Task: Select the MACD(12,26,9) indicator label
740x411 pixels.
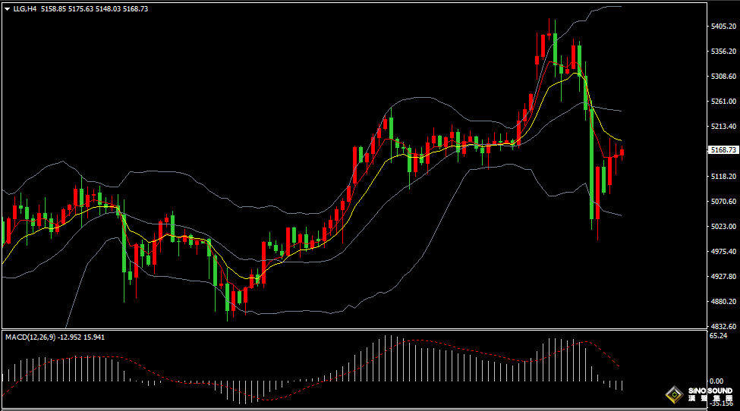Action: pyautogui.click(x=27, y=336)
